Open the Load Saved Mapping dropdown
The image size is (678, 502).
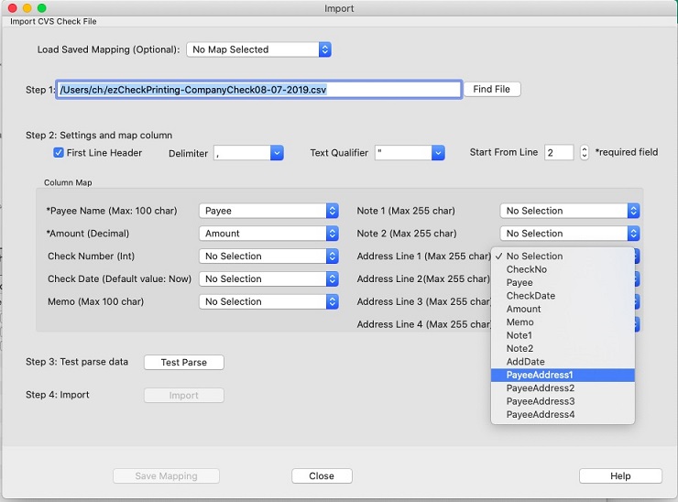pyautogui.click(x=258, y=49)
